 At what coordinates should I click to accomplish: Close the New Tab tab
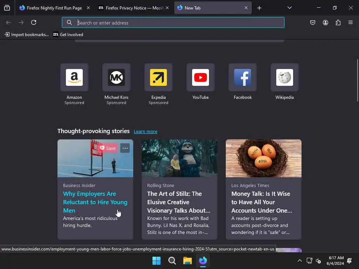click(x=246, y=8)
